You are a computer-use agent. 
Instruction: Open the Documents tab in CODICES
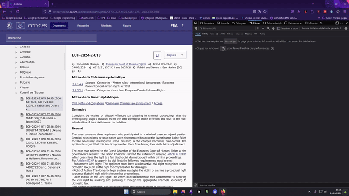pos(59,26)
